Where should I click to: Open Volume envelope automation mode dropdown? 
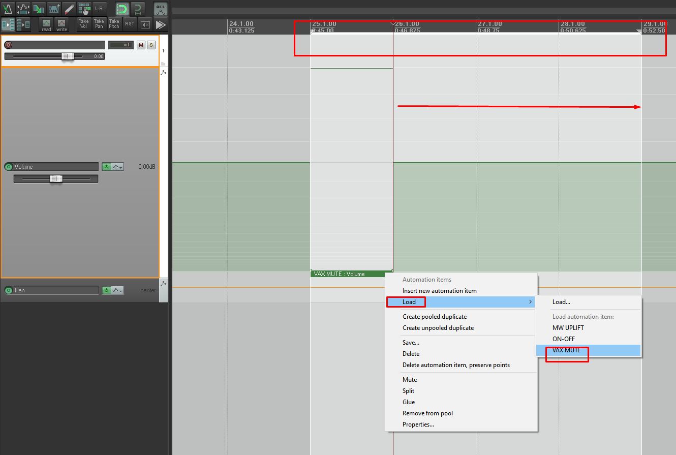click(x=117, y=167)
